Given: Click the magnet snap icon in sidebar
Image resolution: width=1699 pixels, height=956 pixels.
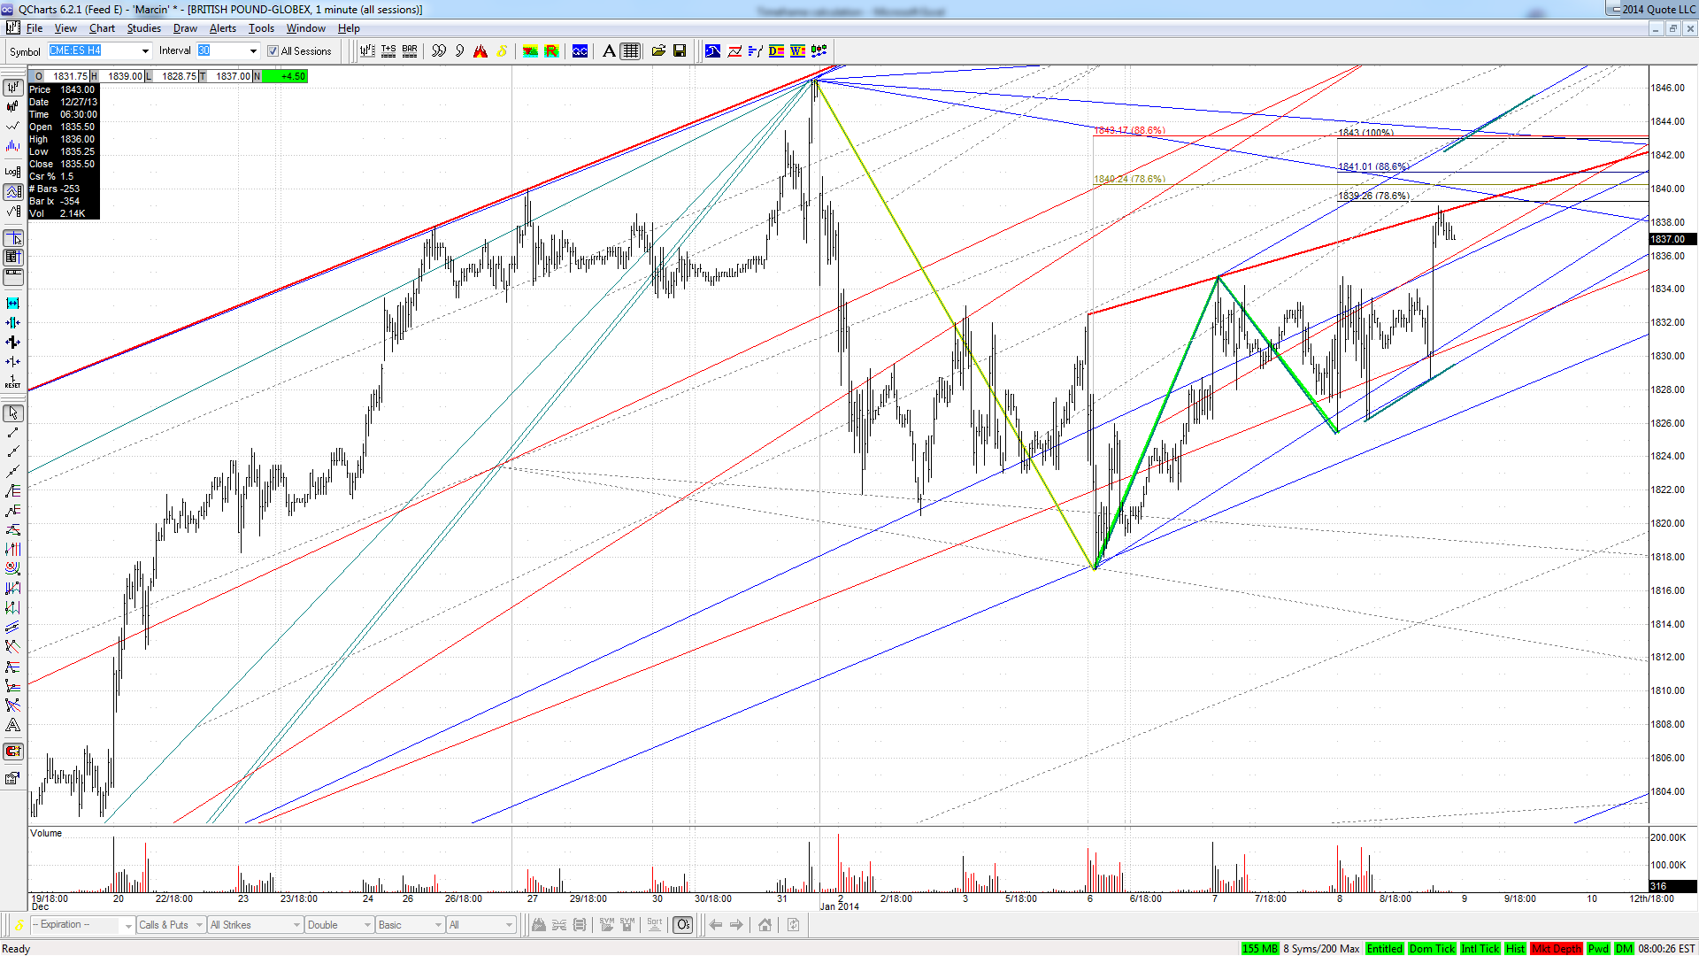Looking at the screenshot, I should pos(12,752).
